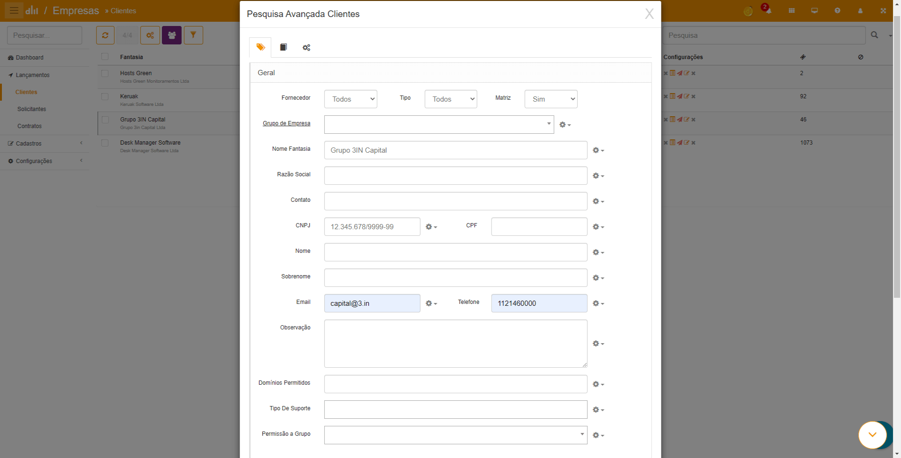The image size is (901, 458).
Task: Open Contratos in the sidebar
Action: [x=29, y=126]
